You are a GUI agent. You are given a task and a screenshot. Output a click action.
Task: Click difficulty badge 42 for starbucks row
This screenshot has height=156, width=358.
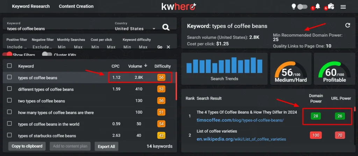162,135
